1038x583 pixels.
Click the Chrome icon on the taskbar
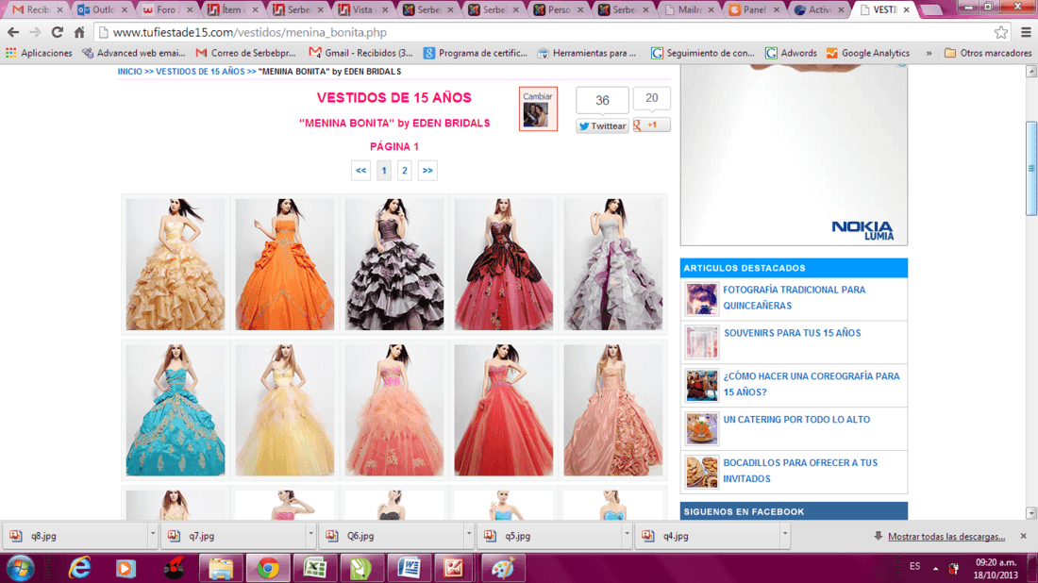point(268,569)
